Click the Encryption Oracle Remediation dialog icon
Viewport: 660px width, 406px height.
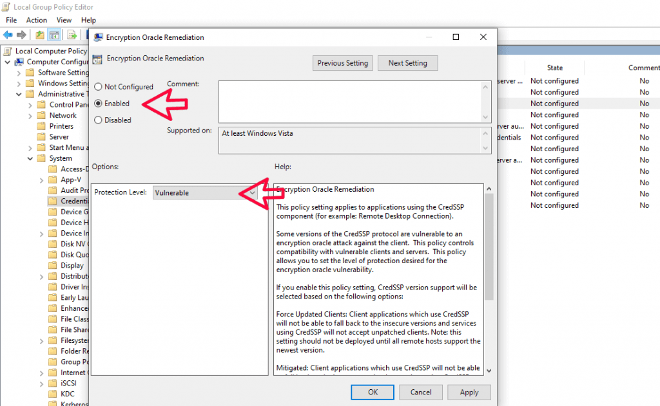(99, 37)
